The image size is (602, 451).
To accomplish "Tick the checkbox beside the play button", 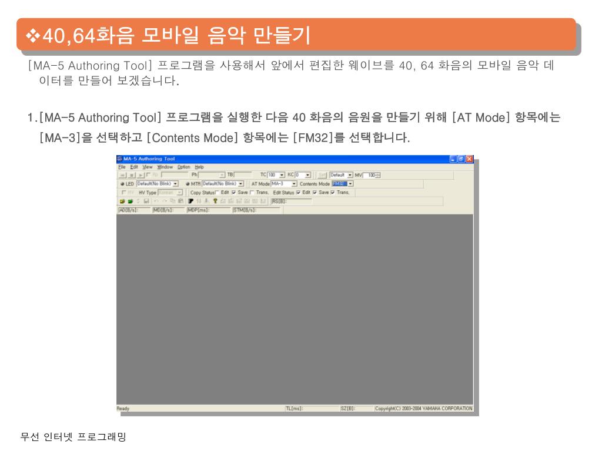I will click(148, 174).
